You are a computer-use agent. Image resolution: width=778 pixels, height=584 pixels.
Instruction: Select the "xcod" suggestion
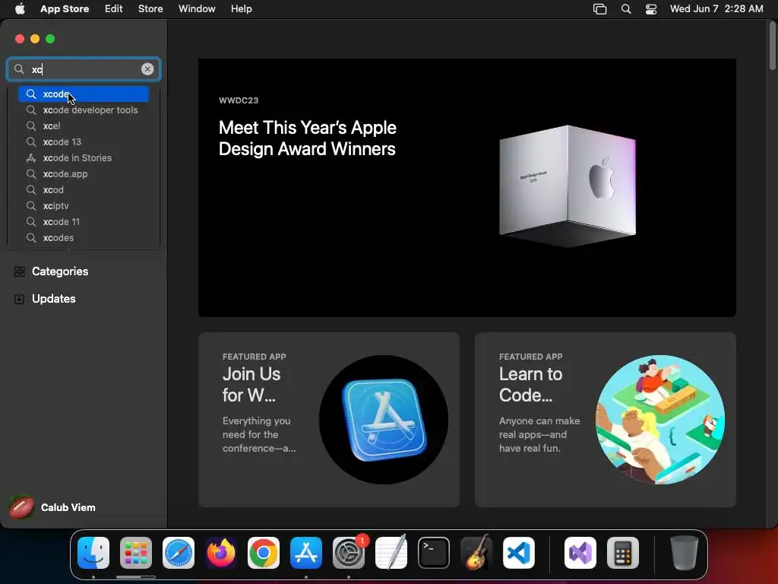[84, 189]
